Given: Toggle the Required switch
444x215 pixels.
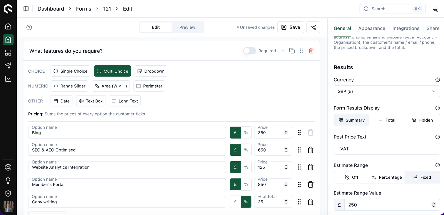Looking at the screenshot, I should (249, 51).
